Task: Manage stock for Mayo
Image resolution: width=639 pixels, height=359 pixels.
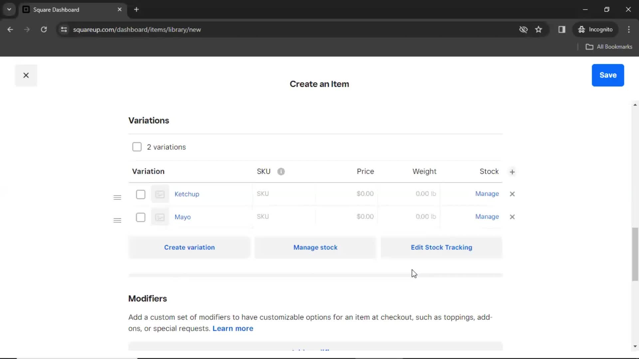Action: point(487,217)
